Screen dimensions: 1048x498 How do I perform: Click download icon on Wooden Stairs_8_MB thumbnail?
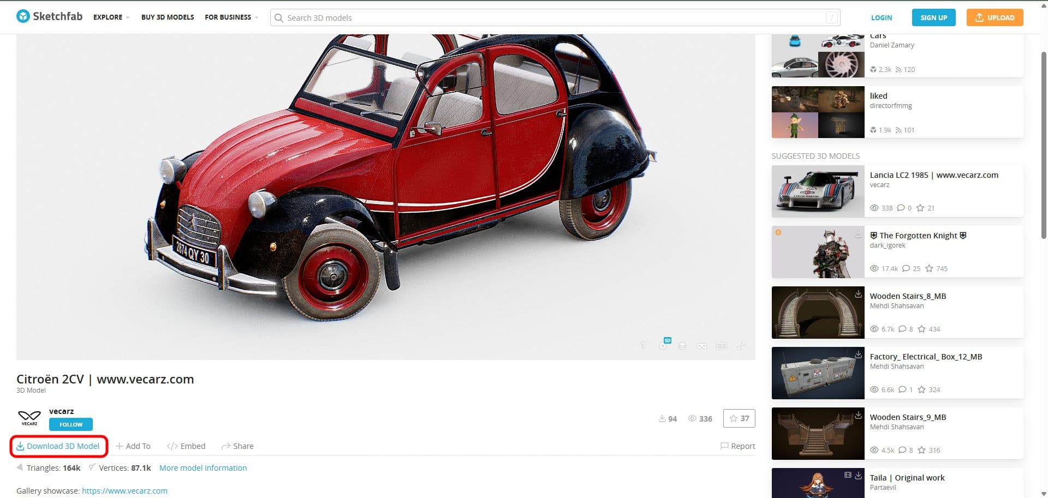(858, 294)
